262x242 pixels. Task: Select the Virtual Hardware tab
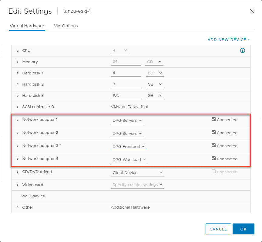[x=27, y=26]
